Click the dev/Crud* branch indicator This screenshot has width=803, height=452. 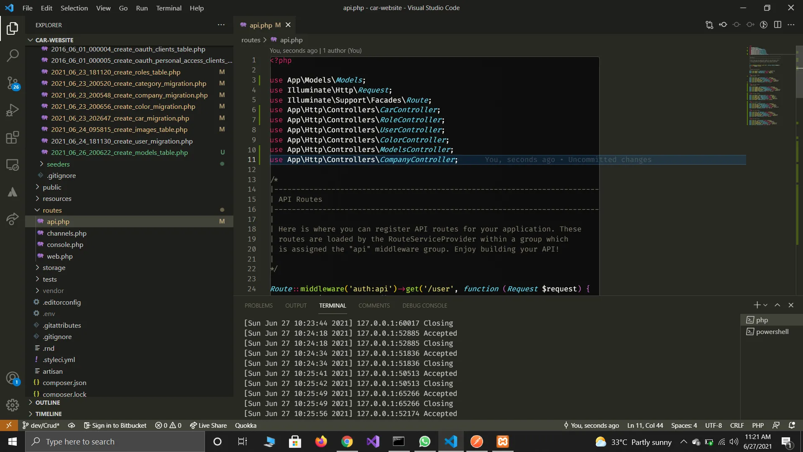41,425
